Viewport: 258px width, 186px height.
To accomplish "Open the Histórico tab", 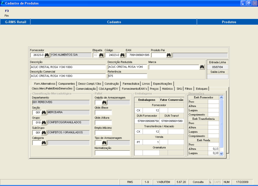I will pyautogui.click(x=167, y=89).
